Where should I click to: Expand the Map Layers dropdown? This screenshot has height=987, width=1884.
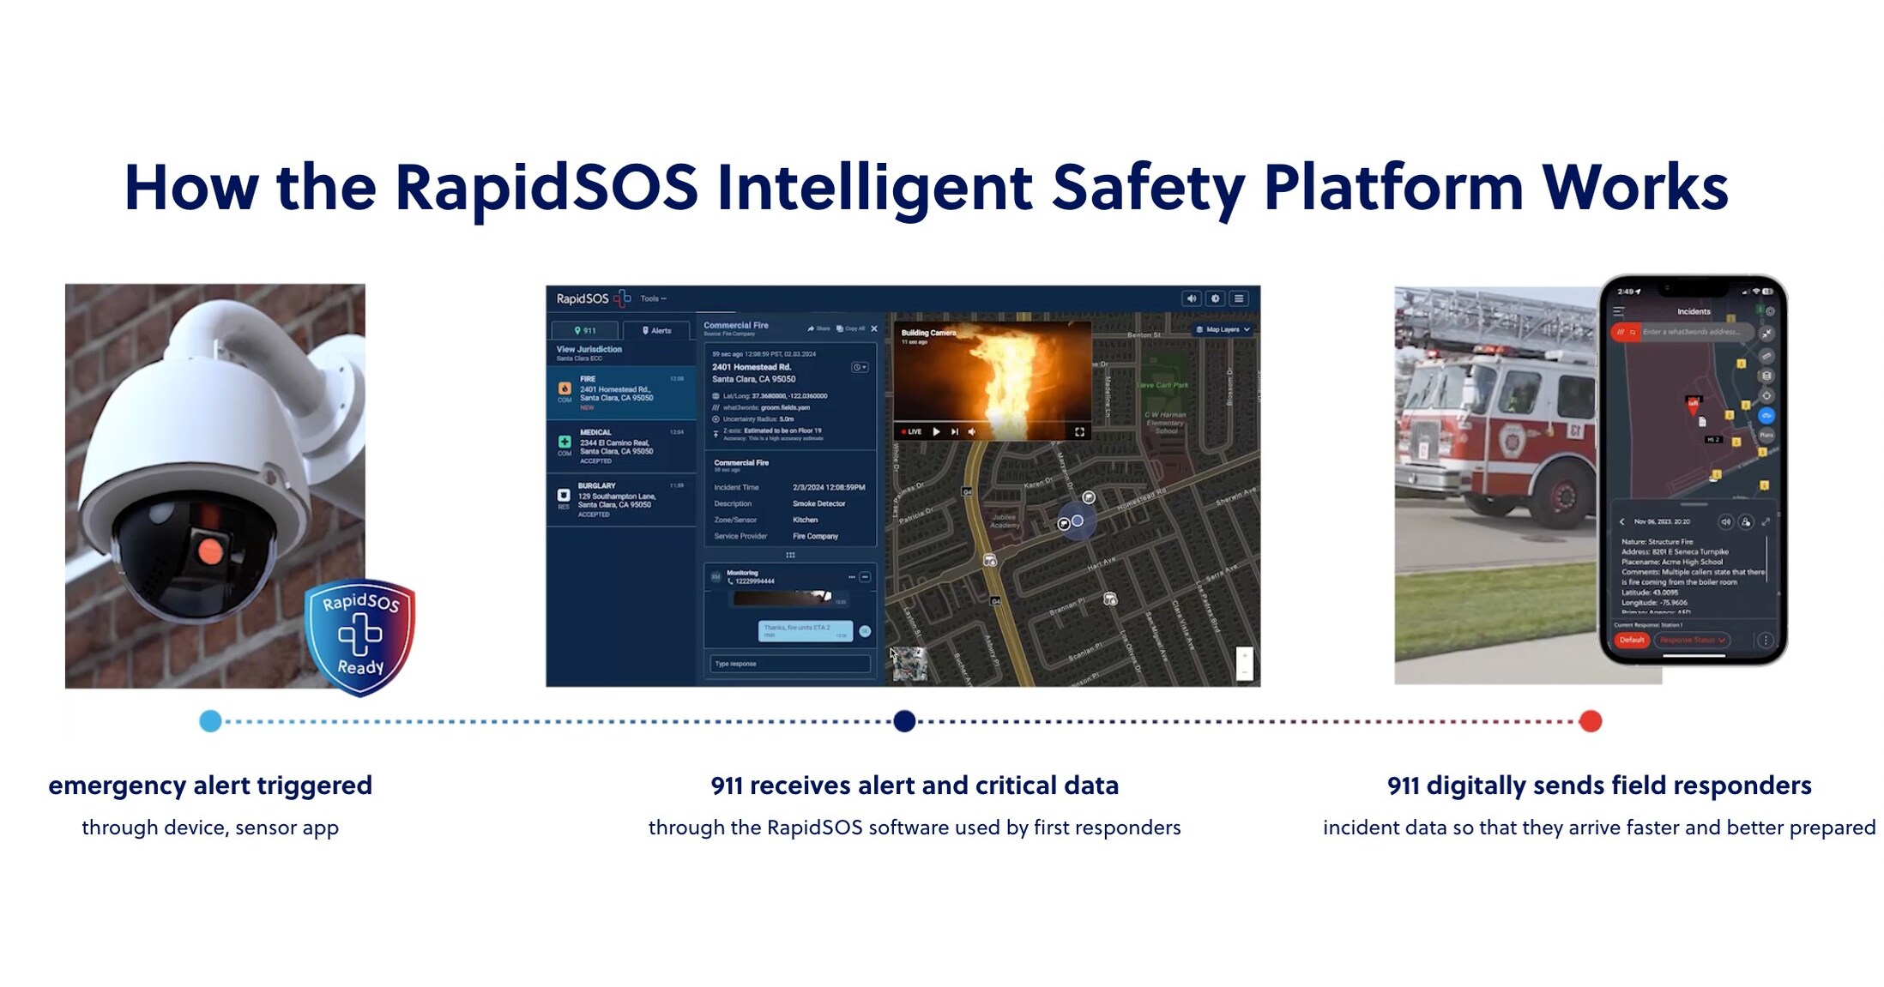coord(1223,329)
